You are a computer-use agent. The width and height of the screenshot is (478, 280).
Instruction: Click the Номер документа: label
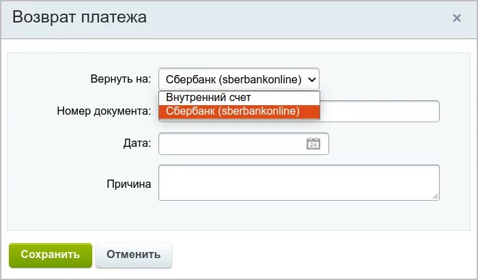[104, 111]
